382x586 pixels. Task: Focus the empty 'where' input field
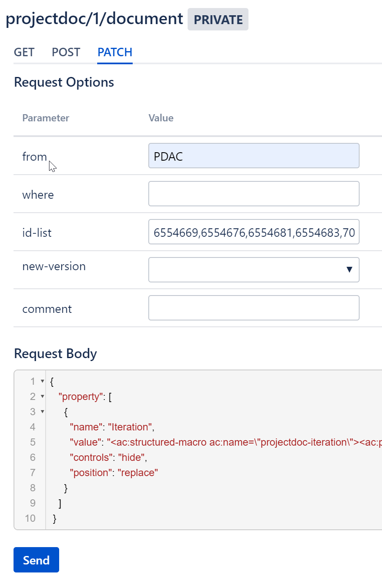tap(254, 194)
